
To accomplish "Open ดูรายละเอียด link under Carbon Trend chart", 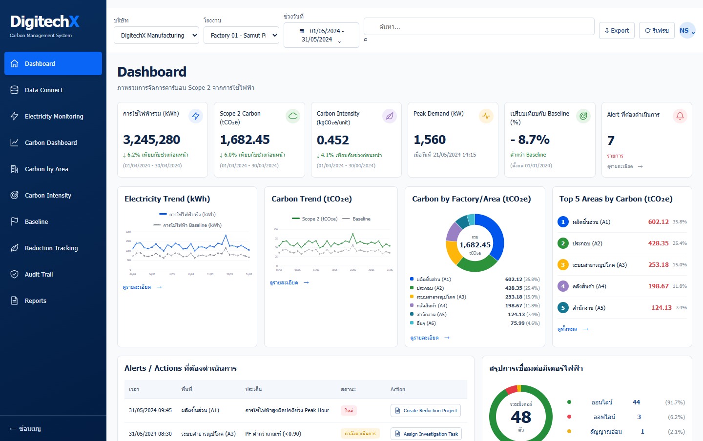I will [x=289, y=283].
